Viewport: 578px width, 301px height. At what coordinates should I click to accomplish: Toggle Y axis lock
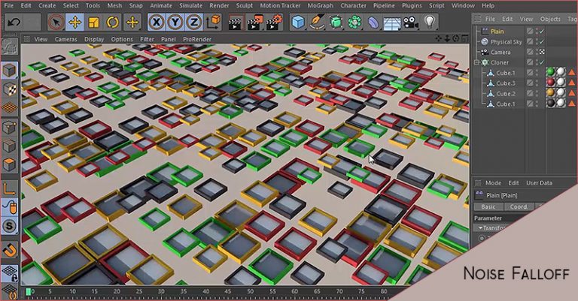(x=174, y=22)
